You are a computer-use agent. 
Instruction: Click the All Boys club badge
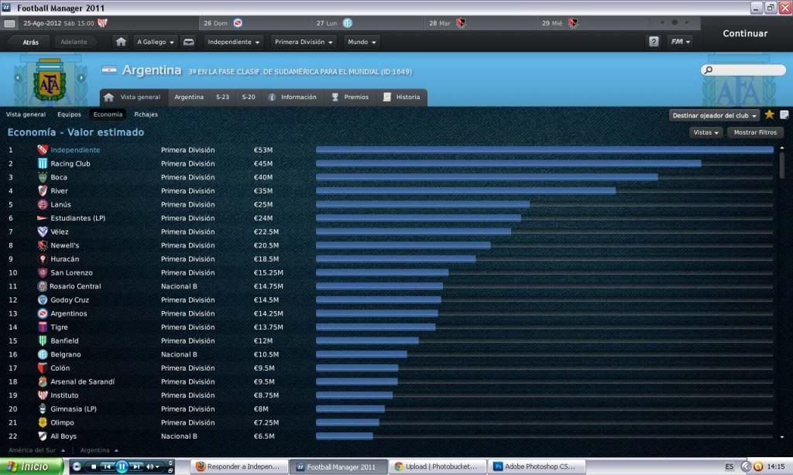[43, 436]
